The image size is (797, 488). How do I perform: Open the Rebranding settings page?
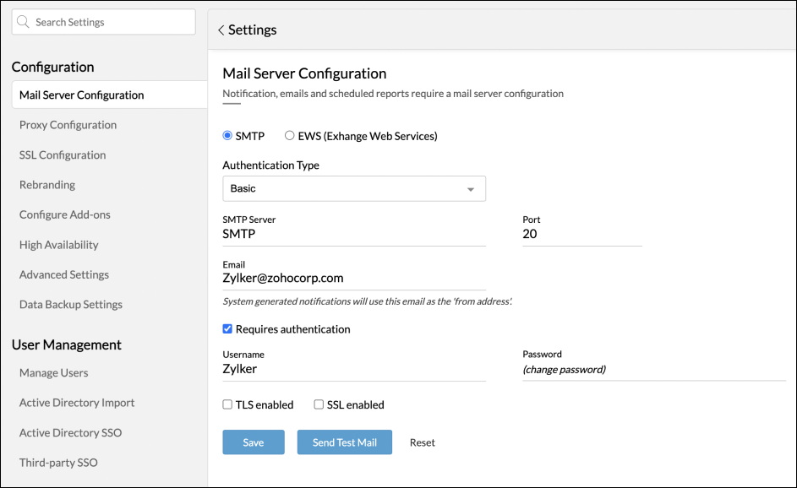[47, 185]
